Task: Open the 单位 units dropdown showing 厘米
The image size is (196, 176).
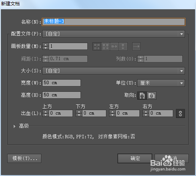Action: pos(161,83)
